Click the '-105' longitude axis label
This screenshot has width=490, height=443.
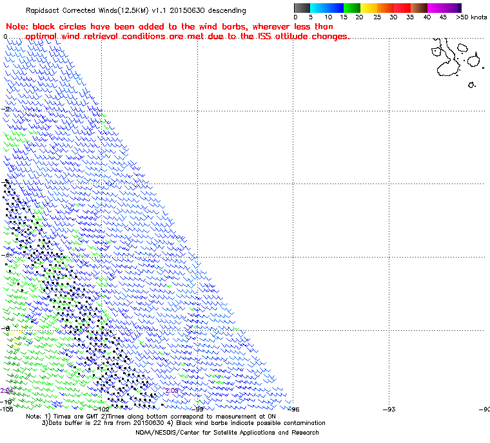click(6, 409)
